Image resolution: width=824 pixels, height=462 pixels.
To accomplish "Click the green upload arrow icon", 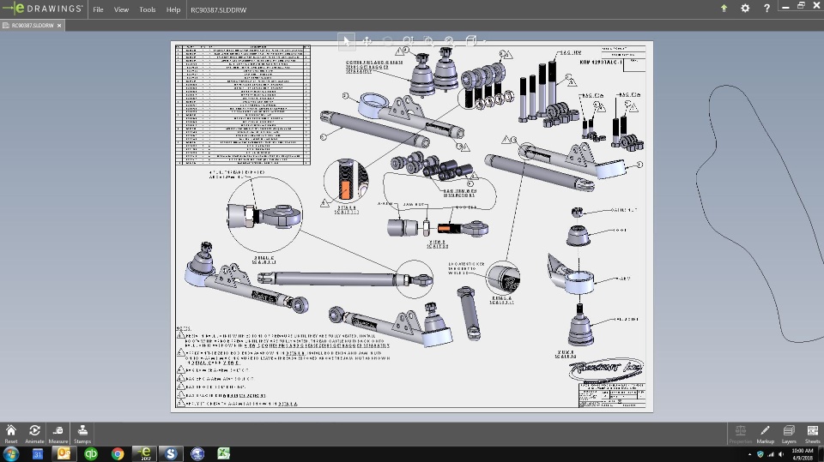I will point(724,8).
